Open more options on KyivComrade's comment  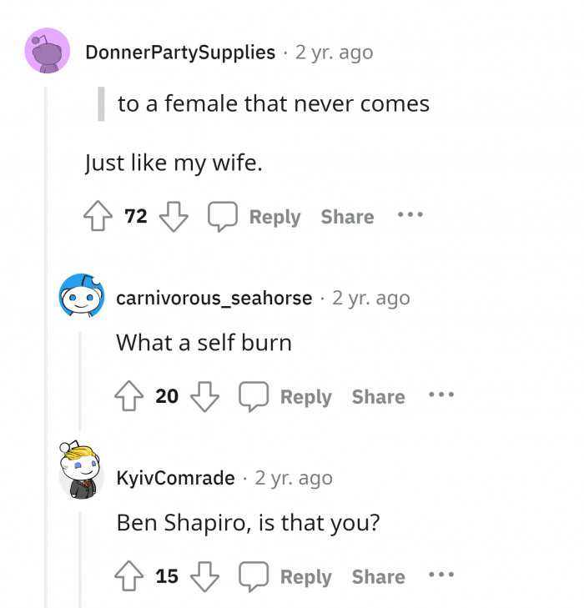(x=441, y=575)
